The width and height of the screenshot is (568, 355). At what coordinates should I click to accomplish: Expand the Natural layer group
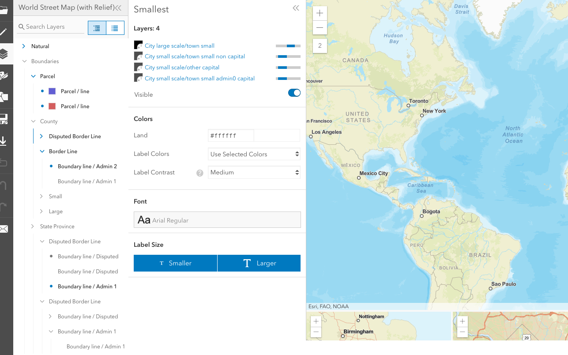24,46
